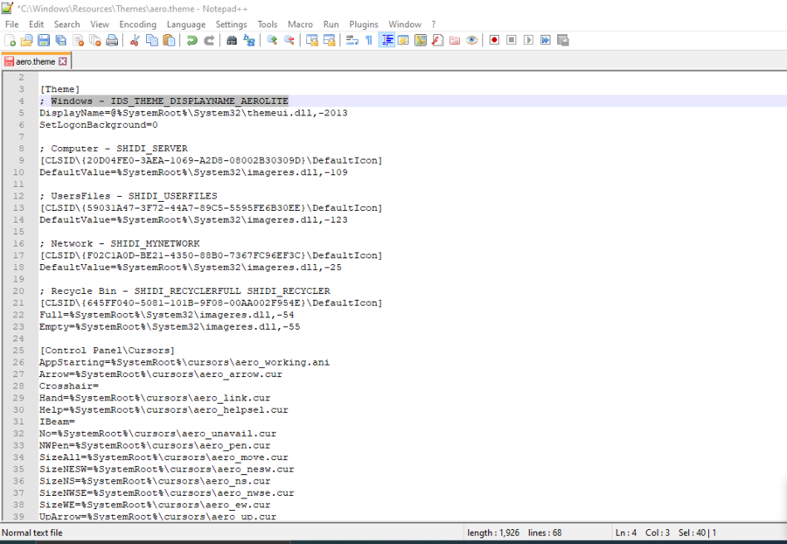Viewport: 787px width, 544px height.
Task: Open the Window menu
Action: [x=405, y=24]
